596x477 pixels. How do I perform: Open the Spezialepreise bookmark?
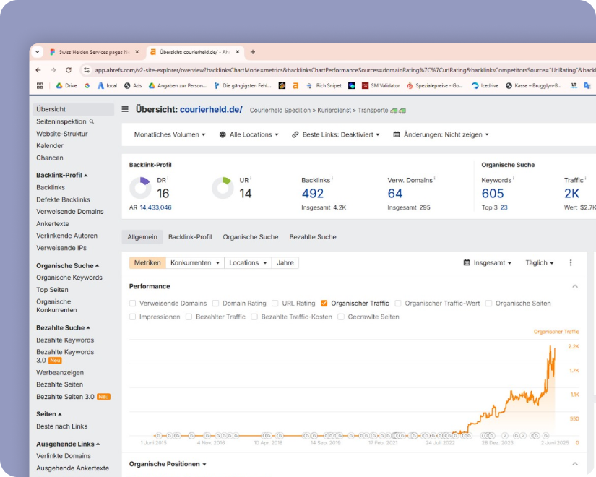434,85
